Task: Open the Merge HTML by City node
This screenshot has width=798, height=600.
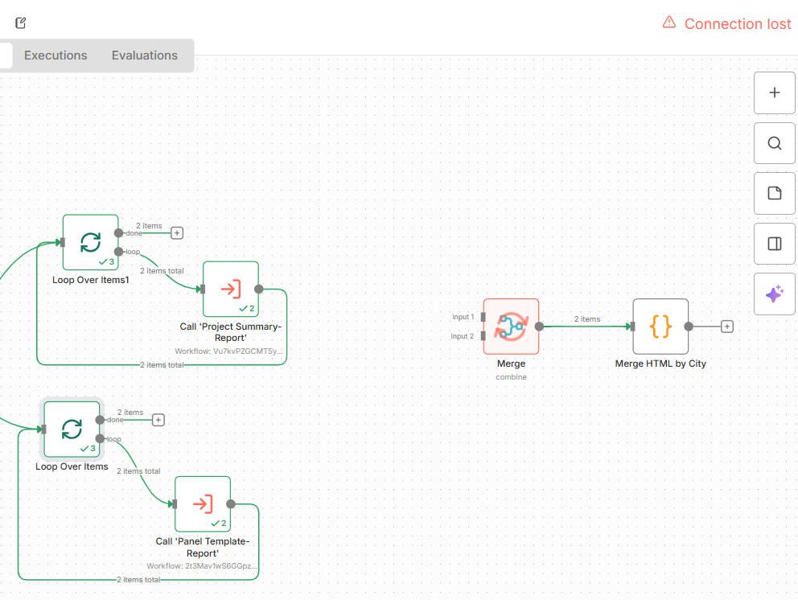Action: pyautogui.click(x=660, y=327)
